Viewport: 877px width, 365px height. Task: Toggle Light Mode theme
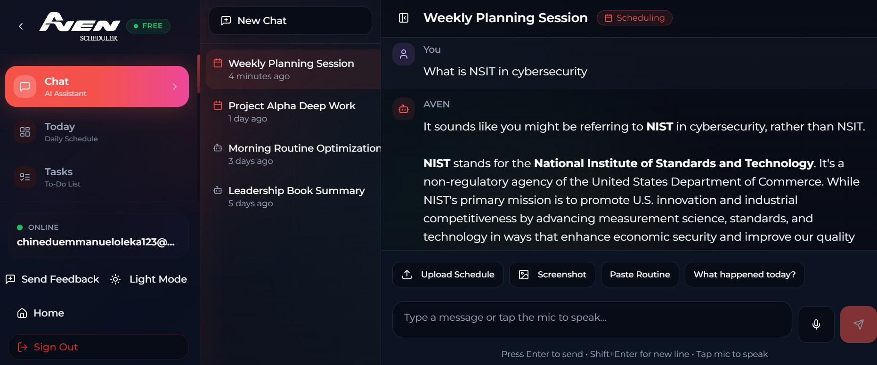[x=149, y=279]
